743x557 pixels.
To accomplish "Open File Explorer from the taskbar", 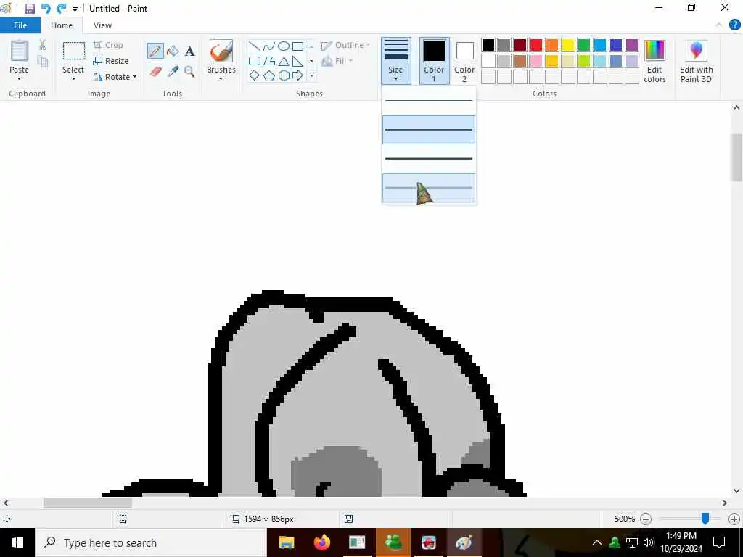I will tap(286, 542).
